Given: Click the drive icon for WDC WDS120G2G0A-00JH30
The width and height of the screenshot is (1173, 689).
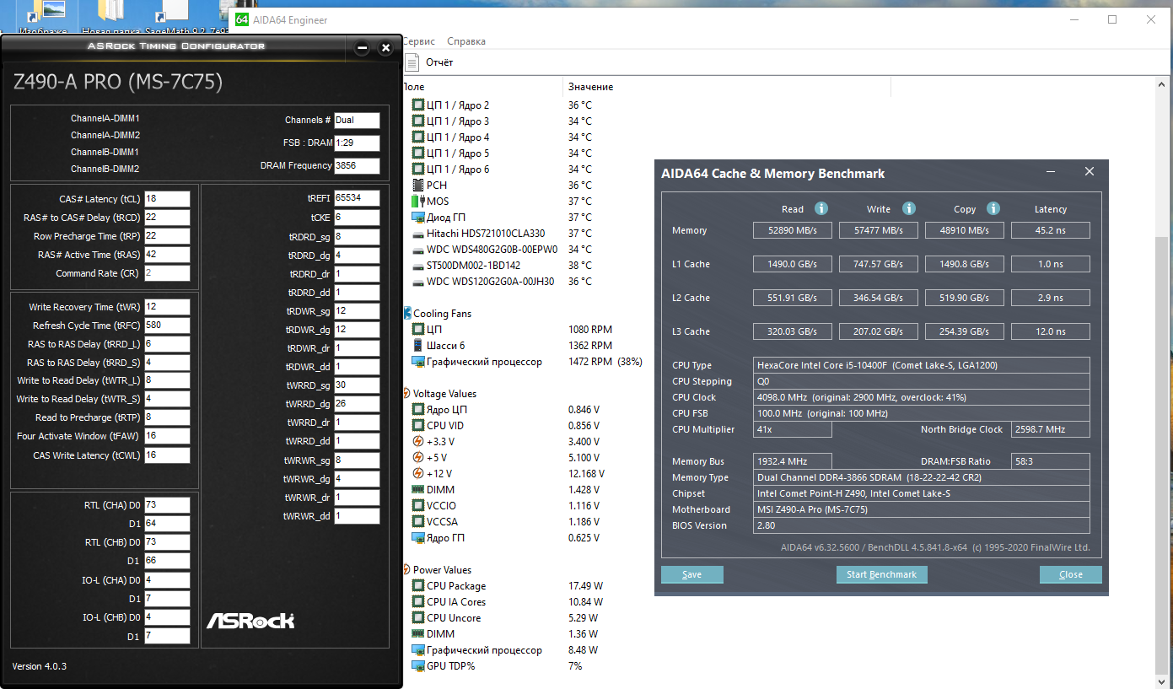Looking at the screenshot, I should point(418,282).
